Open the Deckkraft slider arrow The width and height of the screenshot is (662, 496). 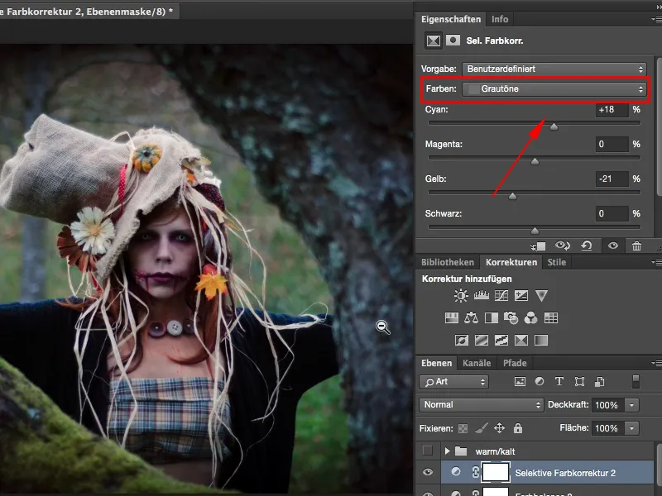[x=631, y=405]
